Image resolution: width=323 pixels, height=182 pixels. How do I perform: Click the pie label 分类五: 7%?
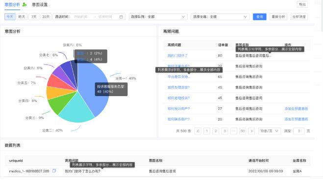[26, 83]
